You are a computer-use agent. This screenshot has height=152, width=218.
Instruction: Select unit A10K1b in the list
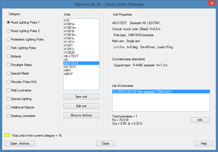click(x=81, y=31)
